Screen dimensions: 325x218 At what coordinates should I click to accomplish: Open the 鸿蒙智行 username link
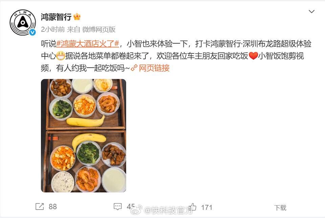pos(56,17)
